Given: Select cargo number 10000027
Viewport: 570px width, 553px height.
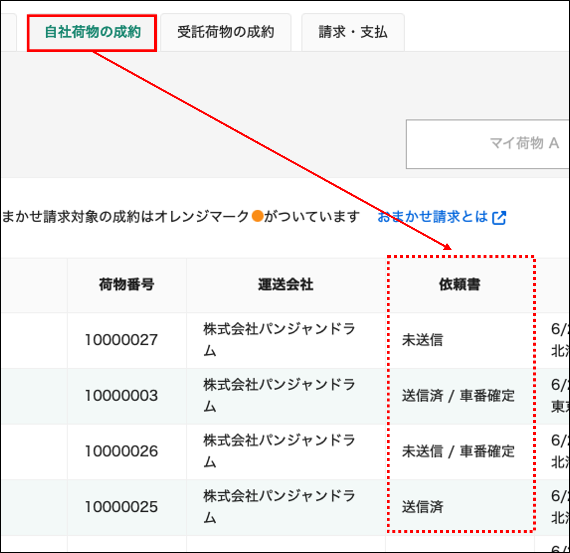Looking at the screenshot, I should 121,340.
